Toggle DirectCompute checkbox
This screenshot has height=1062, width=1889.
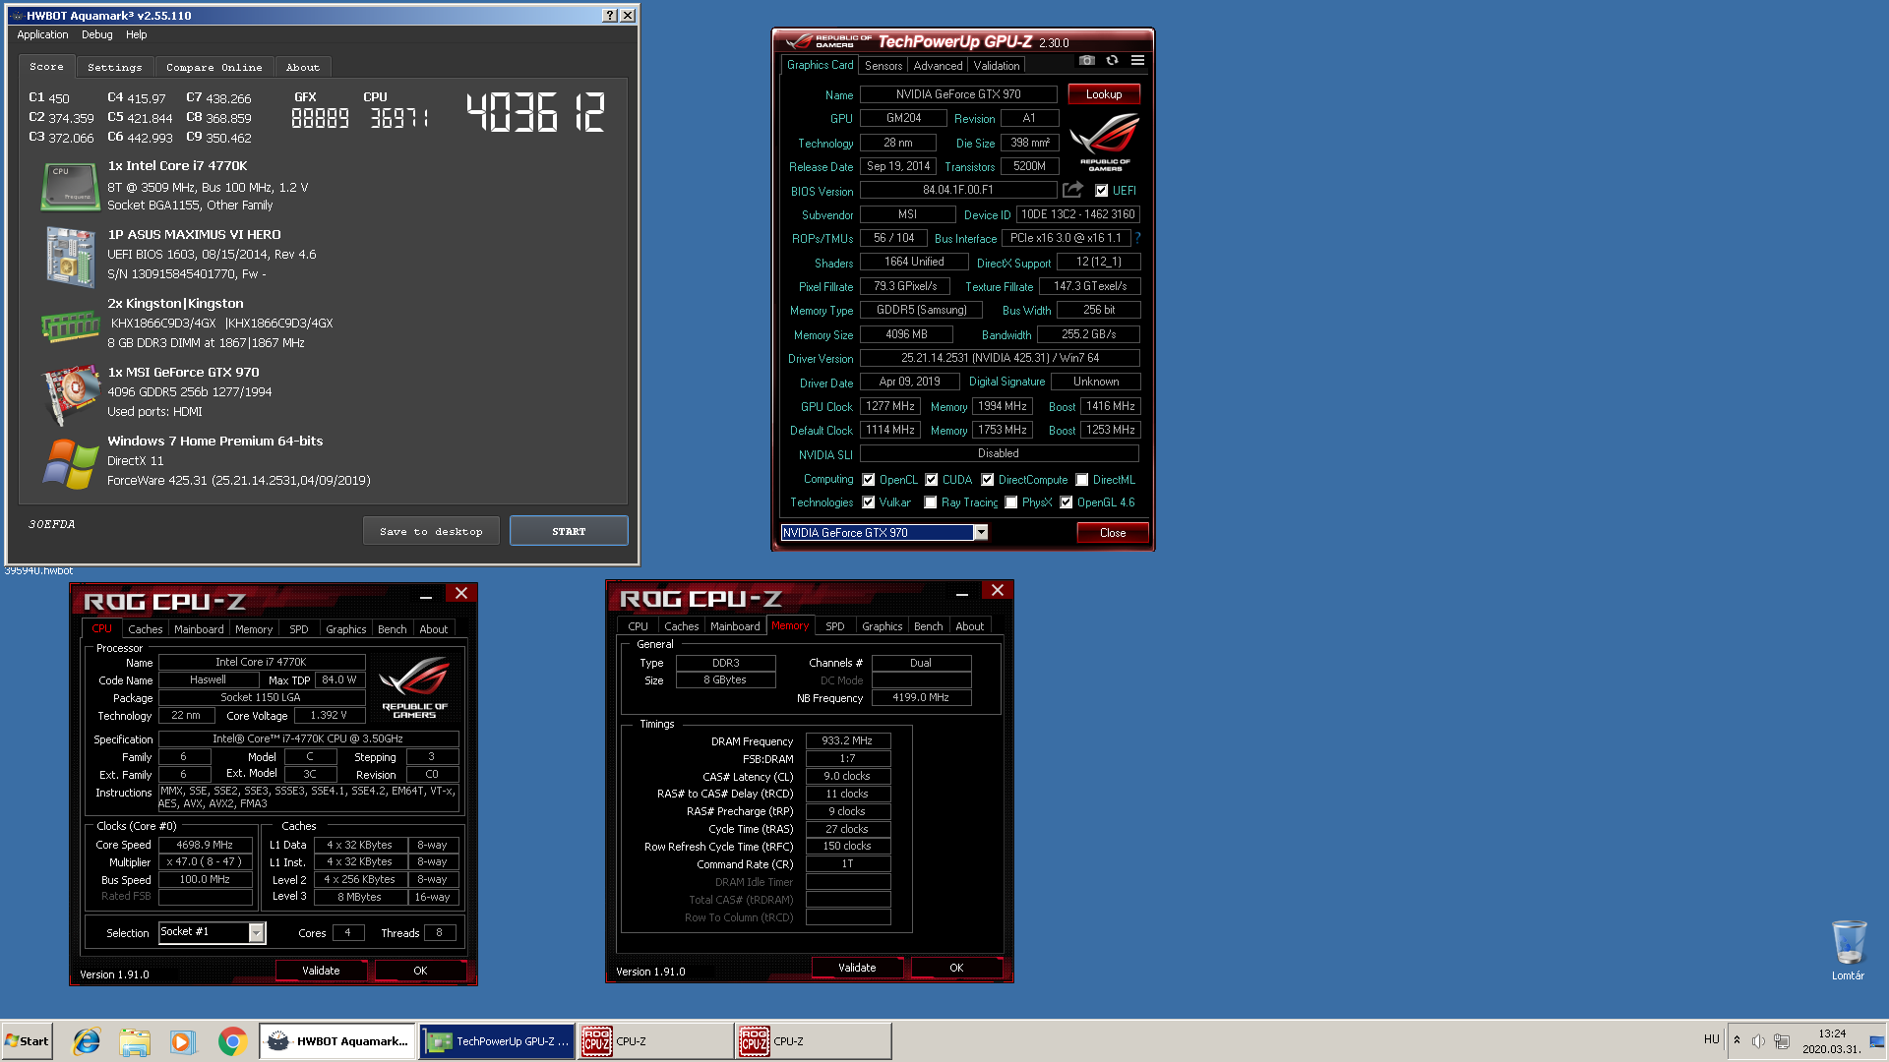coord(987,480)
